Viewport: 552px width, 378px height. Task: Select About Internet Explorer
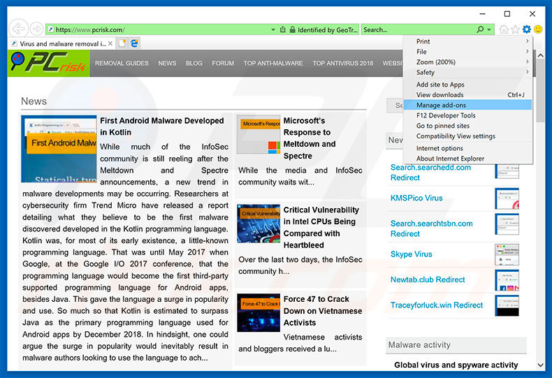coord(468,159)
